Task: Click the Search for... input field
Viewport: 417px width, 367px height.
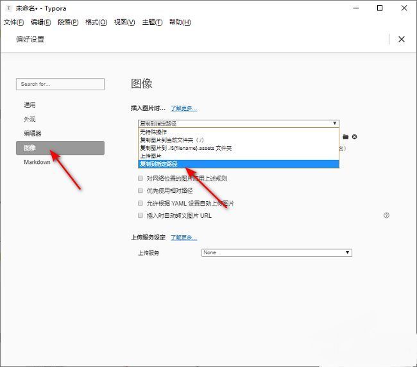Action: pos(60,84)
